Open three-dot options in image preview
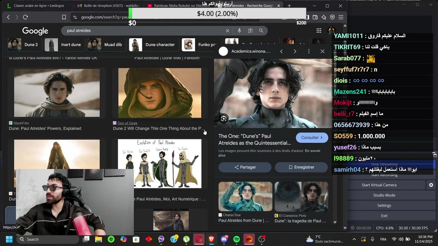438x246 pixels. point(309,51)
